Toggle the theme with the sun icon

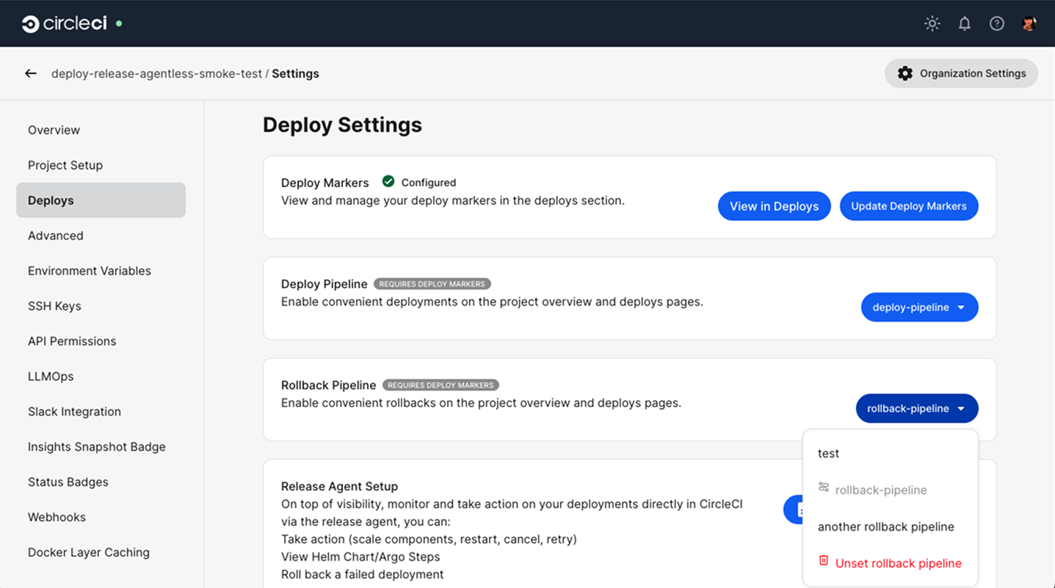(x=932, y=23)
